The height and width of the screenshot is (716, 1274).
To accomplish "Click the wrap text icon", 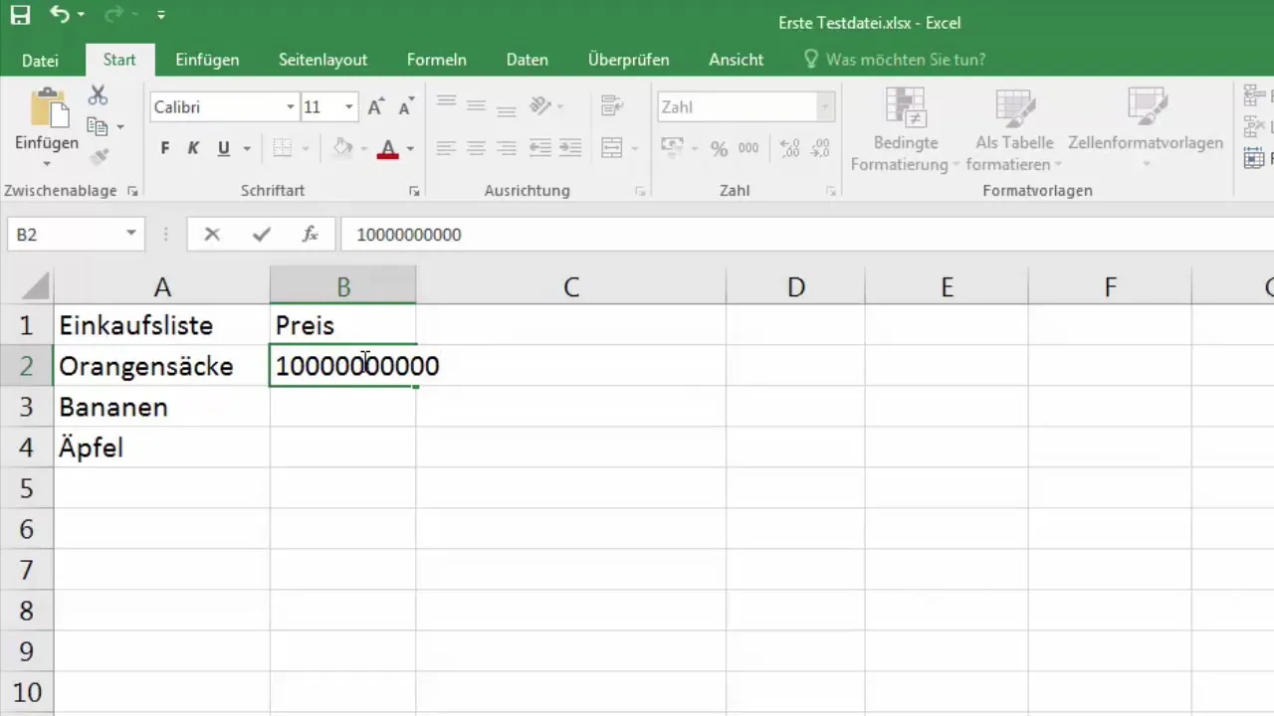I will [611, 105].
